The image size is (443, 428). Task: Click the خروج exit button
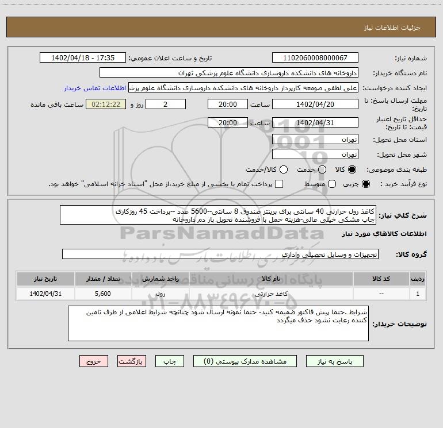point(94,361)
